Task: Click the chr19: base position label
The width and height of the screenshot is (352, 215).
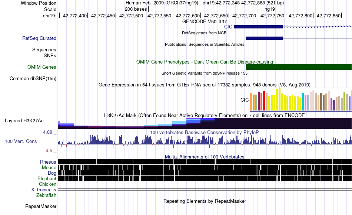Action: pyautogui.click(x=50, y=16)
